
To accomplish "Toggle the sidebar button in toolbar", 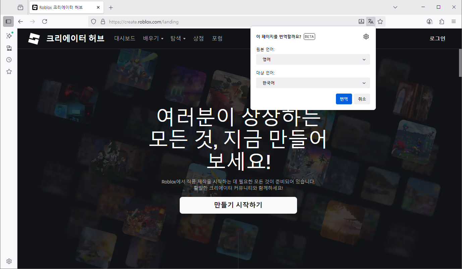I will pyautogui.click(x=8, y=21).
